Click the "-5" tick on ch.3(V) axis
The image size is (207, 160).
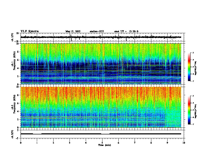tap(18, 138)
